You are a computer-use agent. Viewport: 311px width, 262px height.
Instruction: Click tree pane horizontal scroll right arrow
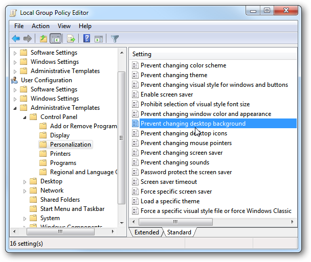click(x=113, y=231)
